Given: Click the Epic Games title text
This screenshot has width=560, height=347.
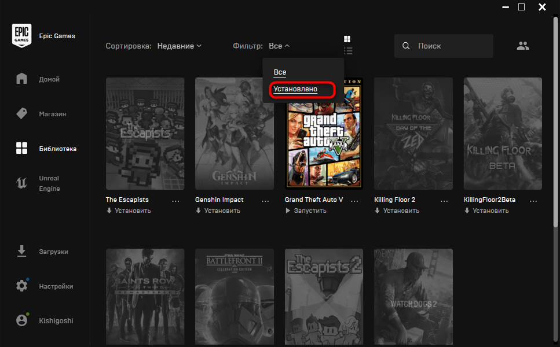Looking at the screenshot, I should click(x=57, y=36).
